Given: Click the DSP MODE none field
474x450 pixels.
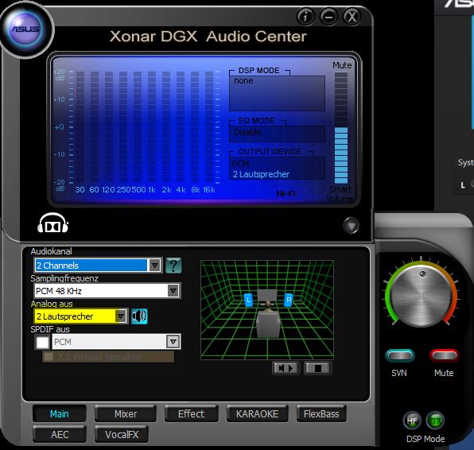Looking at the screenshot, I should 277,93.
